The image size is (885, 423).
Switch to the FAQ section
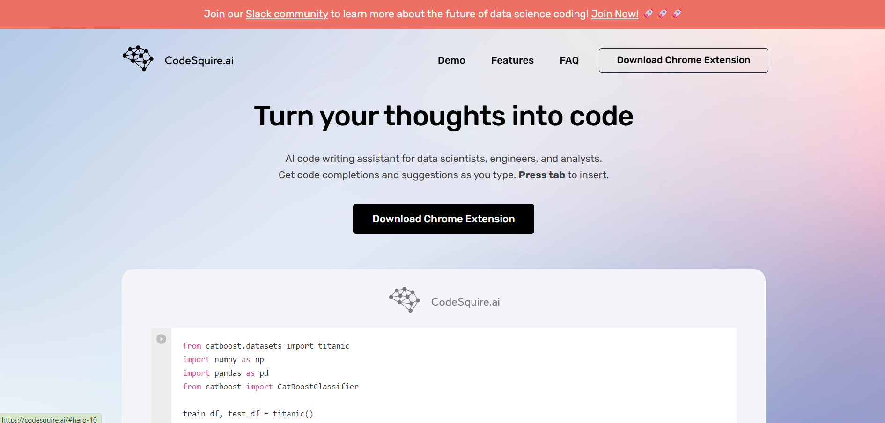point(569,60)
